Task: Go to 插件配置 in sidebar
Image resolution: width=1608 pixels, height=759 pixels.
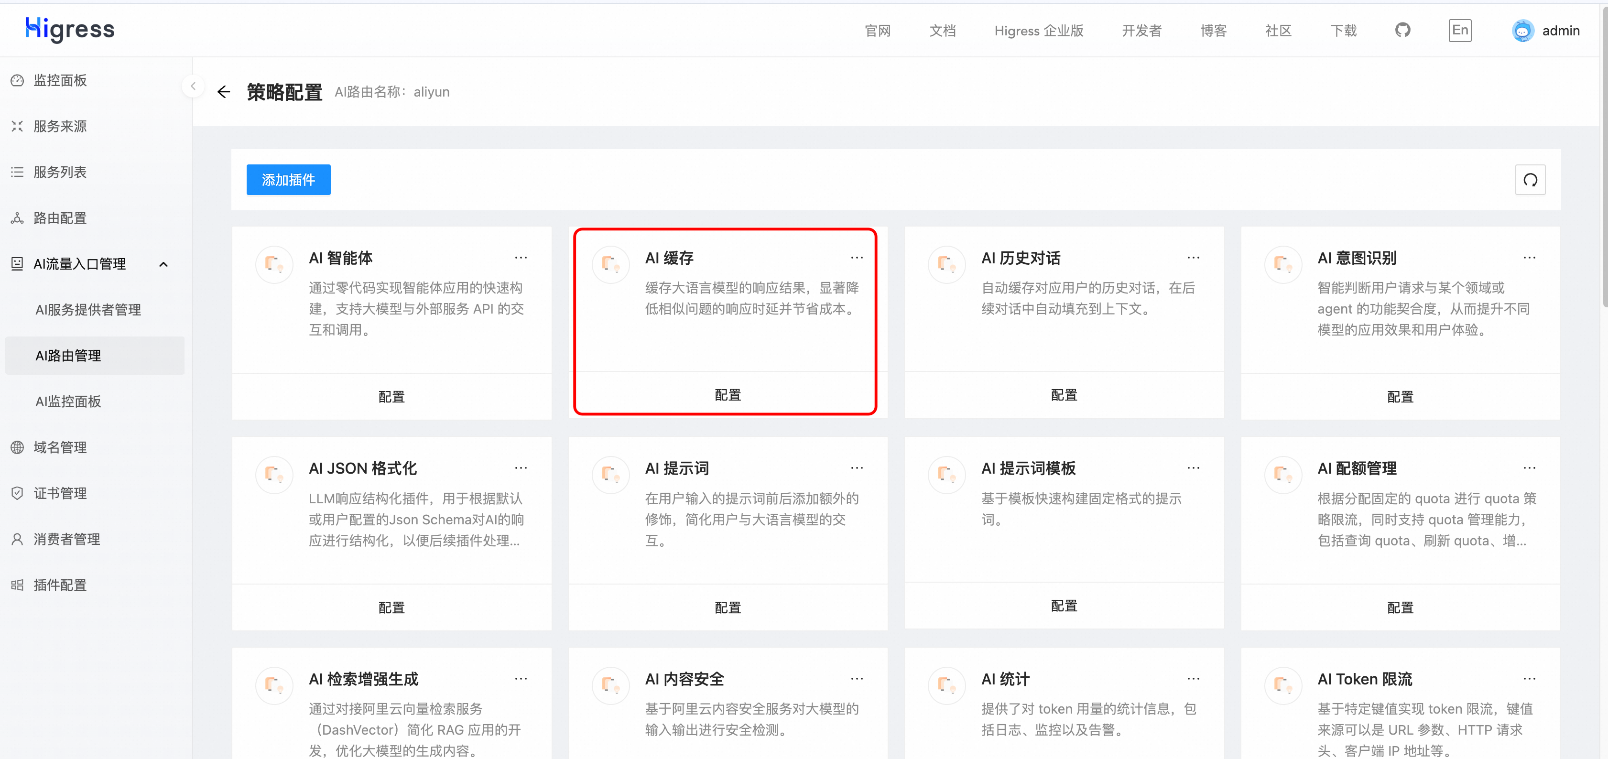Action: click(x=60, y=585)
